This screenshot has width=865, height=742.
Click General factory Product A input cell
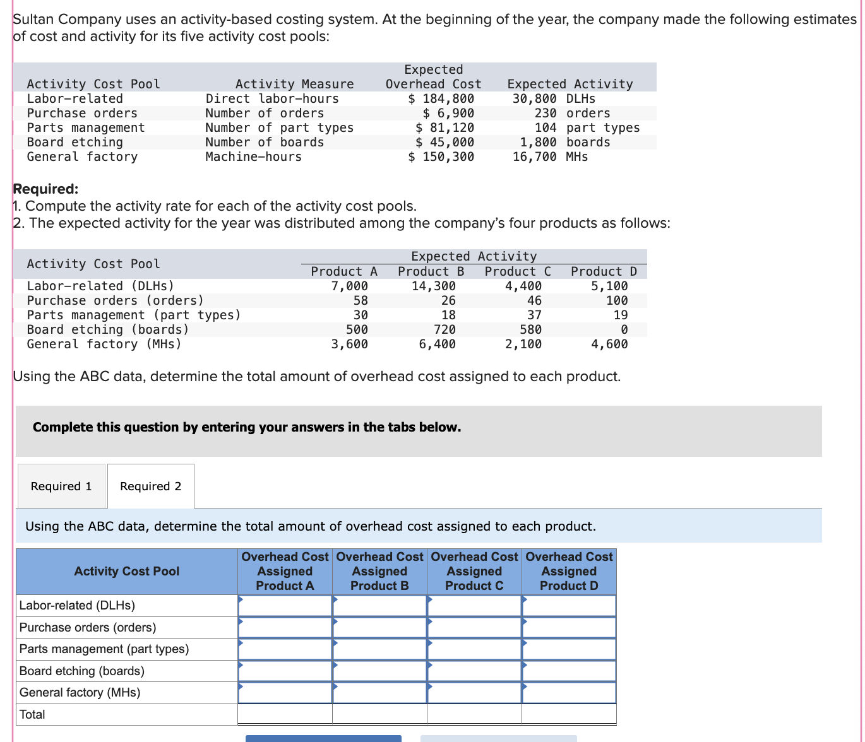tap(285, 693)
